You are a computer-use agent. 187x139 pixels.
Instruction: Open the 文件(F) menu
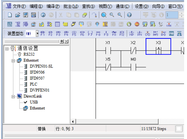click(x=19, y=6)
